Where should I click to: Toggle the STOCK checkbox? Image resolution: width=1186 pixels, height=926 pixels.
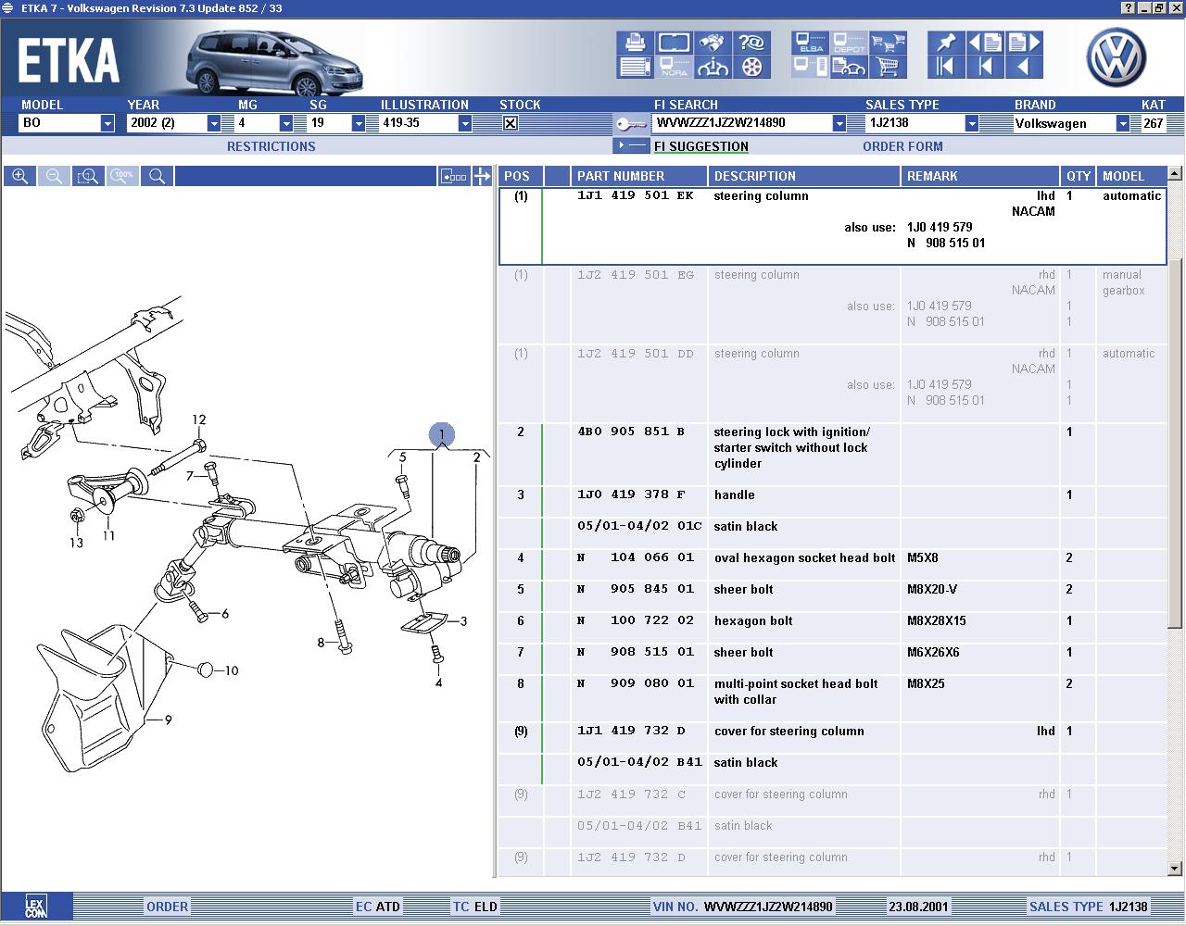(510, 123)
